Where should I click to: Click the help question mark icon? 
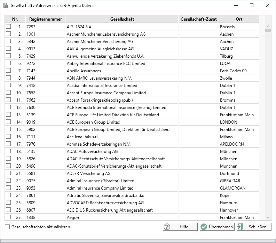click(167, 227)
